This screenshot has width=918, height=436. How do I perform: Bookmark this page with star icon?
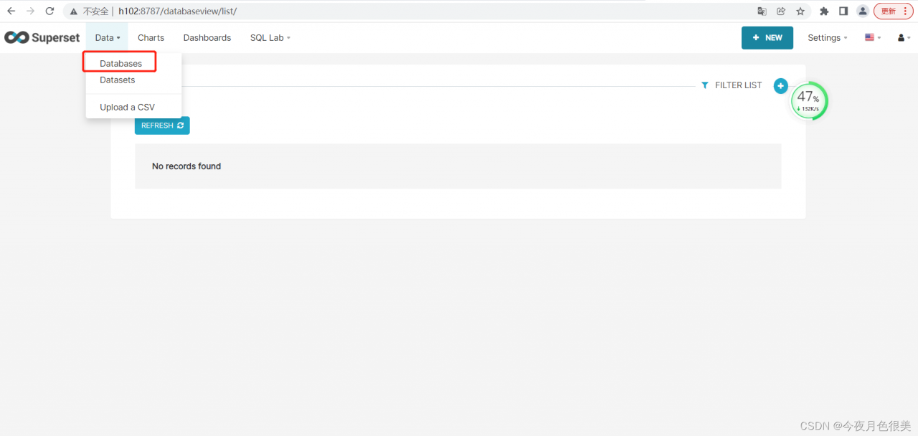click(x=800, y=11)
